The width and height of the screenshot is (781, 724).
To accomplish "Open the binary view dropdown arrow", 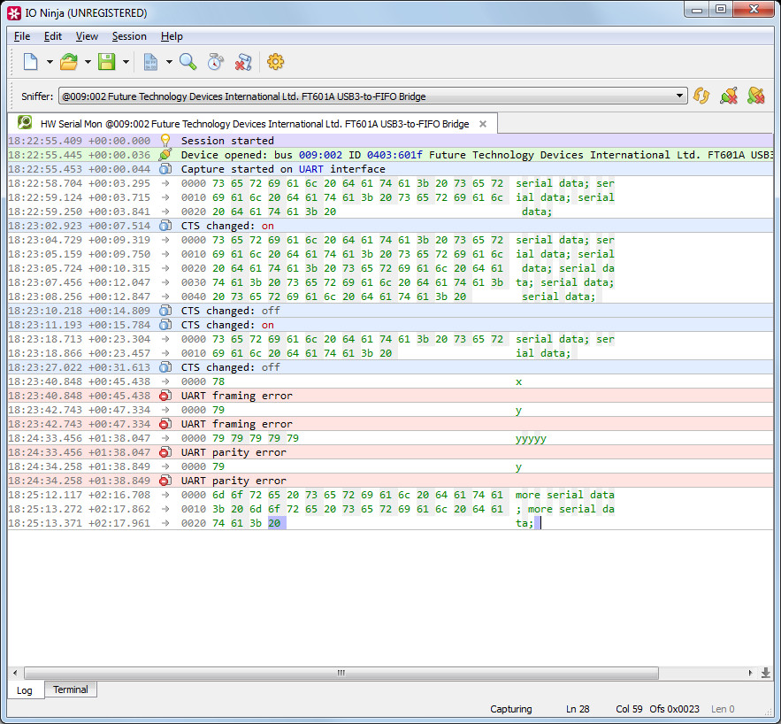I will (x=169, y=62).
